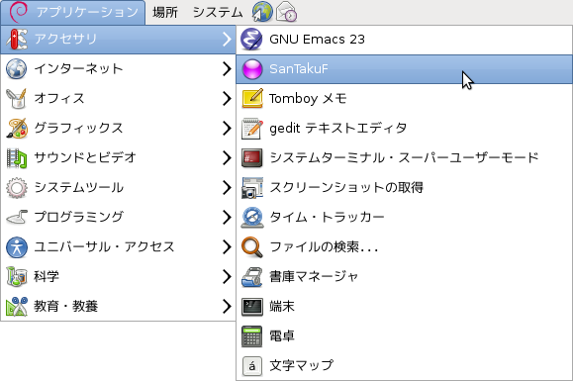Select the 端末 terminal entry
The width and height of the screenshot is (573, 381).
(404, 307)
